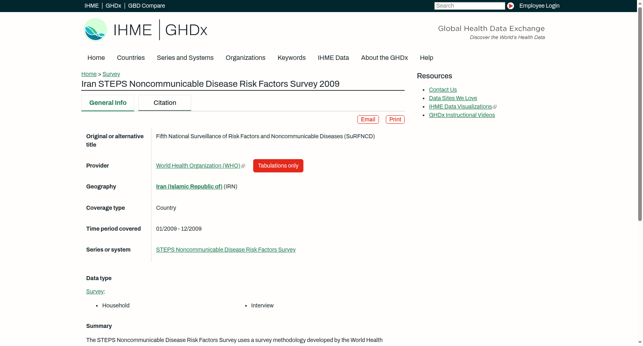Click the vertical page scrollbar thumb
The height and width of the screenshot is (346, 643).
pos(640,113)
